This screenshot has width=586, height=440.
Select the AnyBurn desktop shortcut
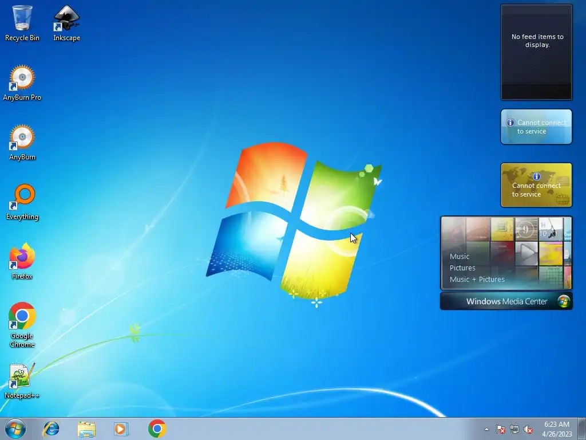tap(22, 143)
